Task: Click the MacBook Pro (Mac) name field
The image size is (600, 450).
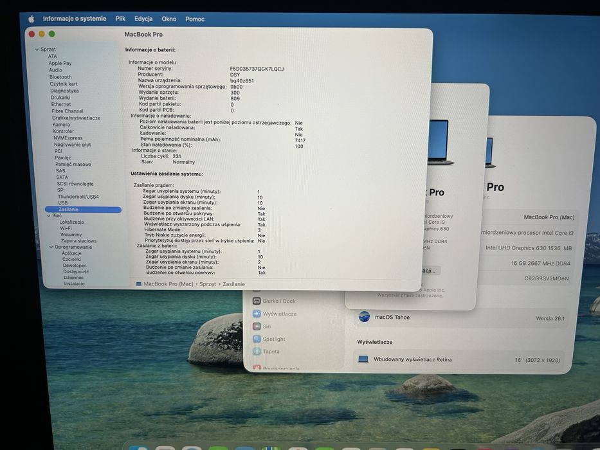Action: tap(549, 217)
